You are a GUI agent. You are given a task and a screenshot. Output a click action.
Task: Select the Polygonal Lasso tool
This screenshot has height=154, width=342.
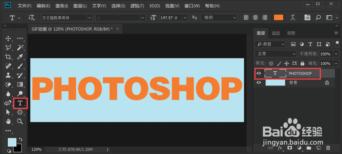coord(8,48)
